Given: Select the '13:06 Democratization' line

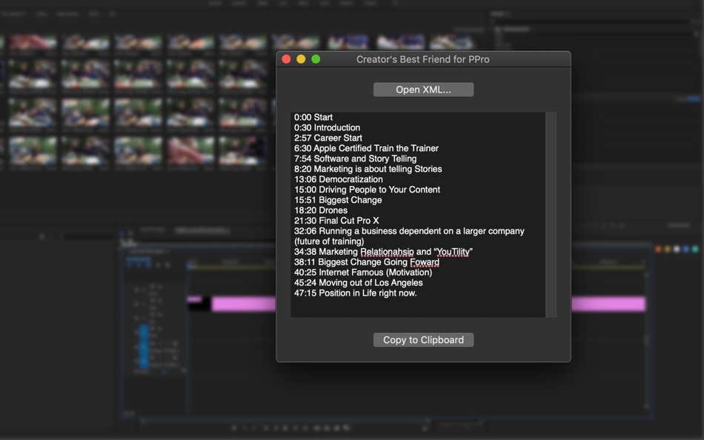Looking at the screenshot, I should (339, 179).
